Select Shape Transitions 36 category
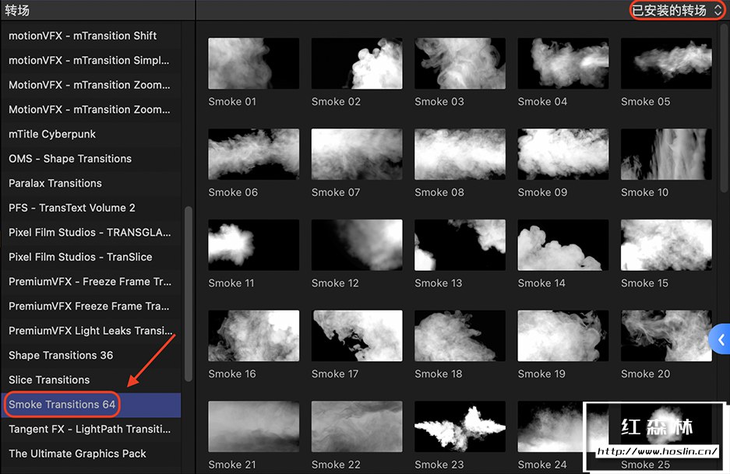 click(x=91, y=356)
